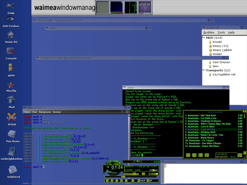Open Pan News desktop icon

[12, 134]
